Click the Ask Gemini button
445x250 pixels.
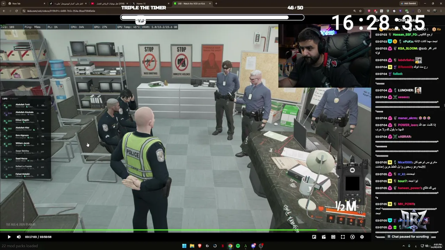408,3
